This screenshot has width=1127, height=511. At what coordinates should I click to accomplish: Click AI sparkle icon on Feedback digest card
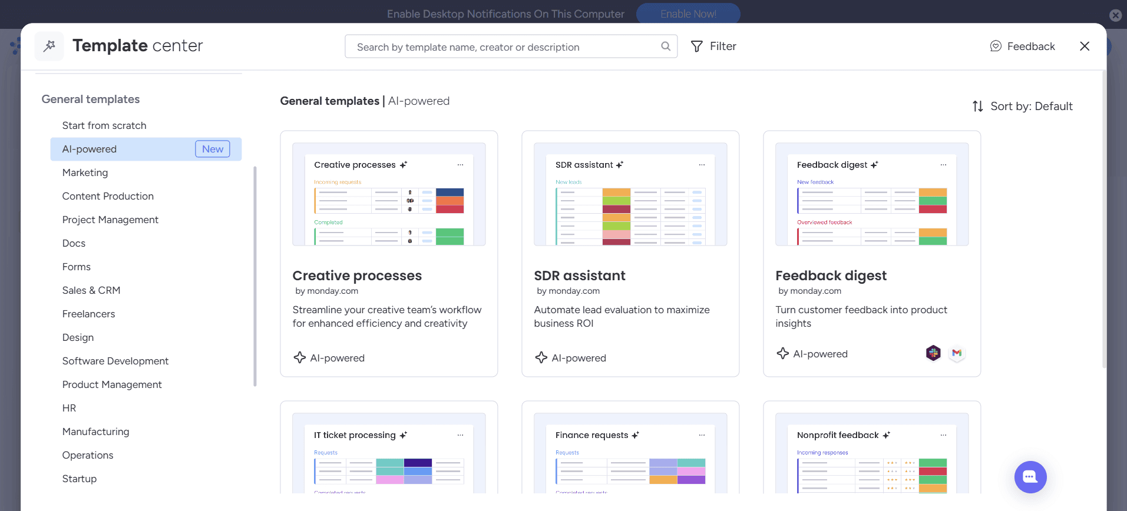(x=783, y=353)
